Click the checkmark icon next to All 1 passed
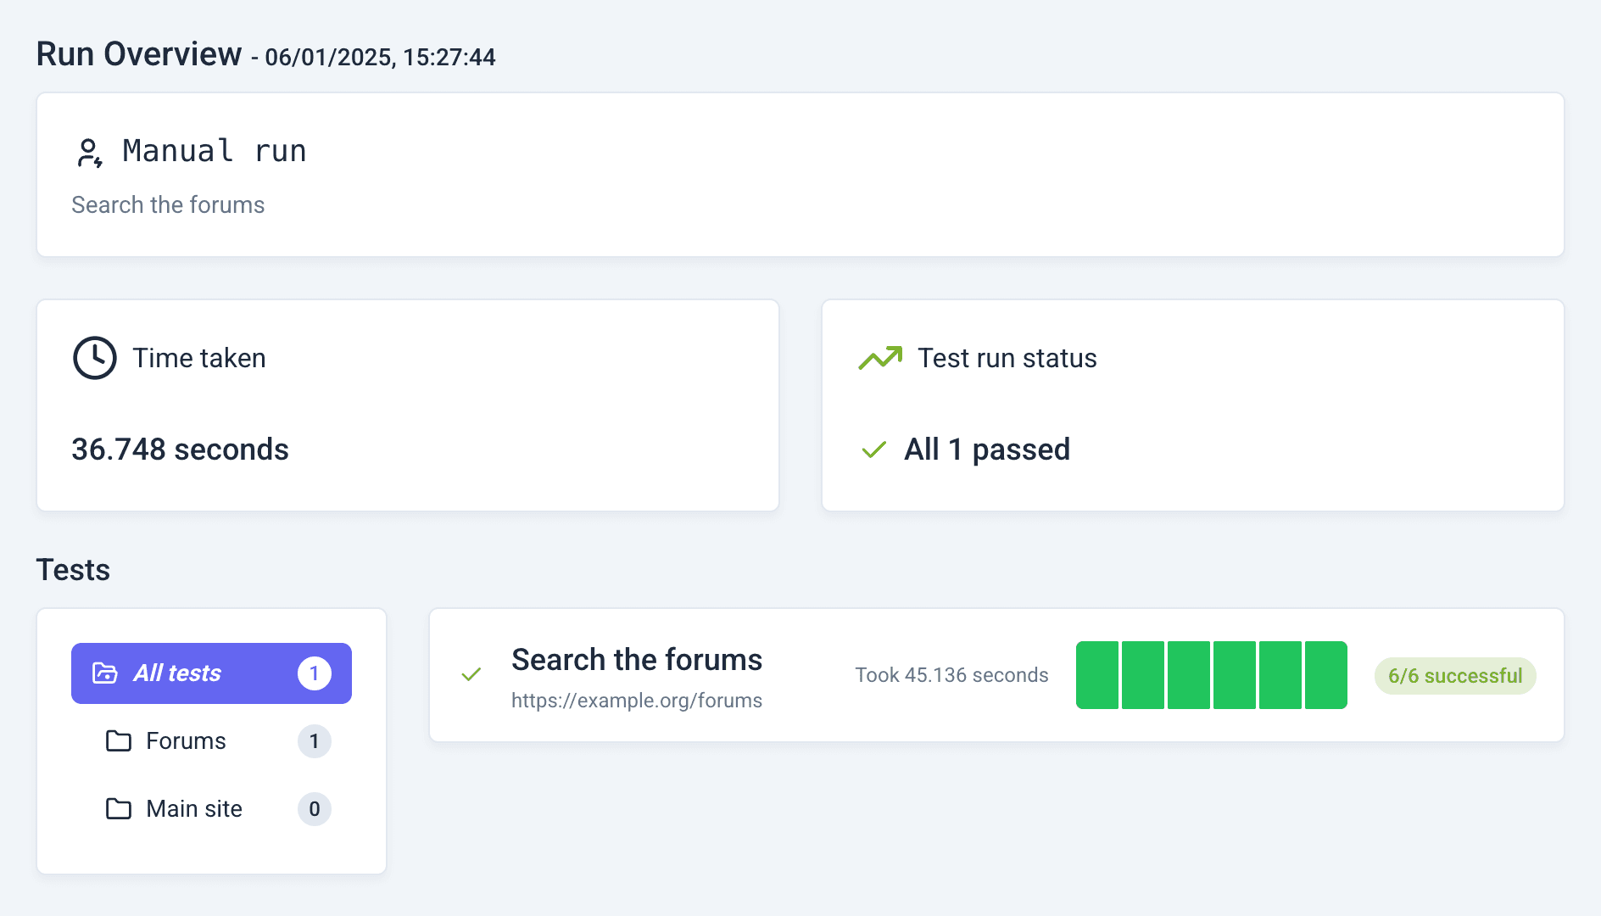 (873, 450)
